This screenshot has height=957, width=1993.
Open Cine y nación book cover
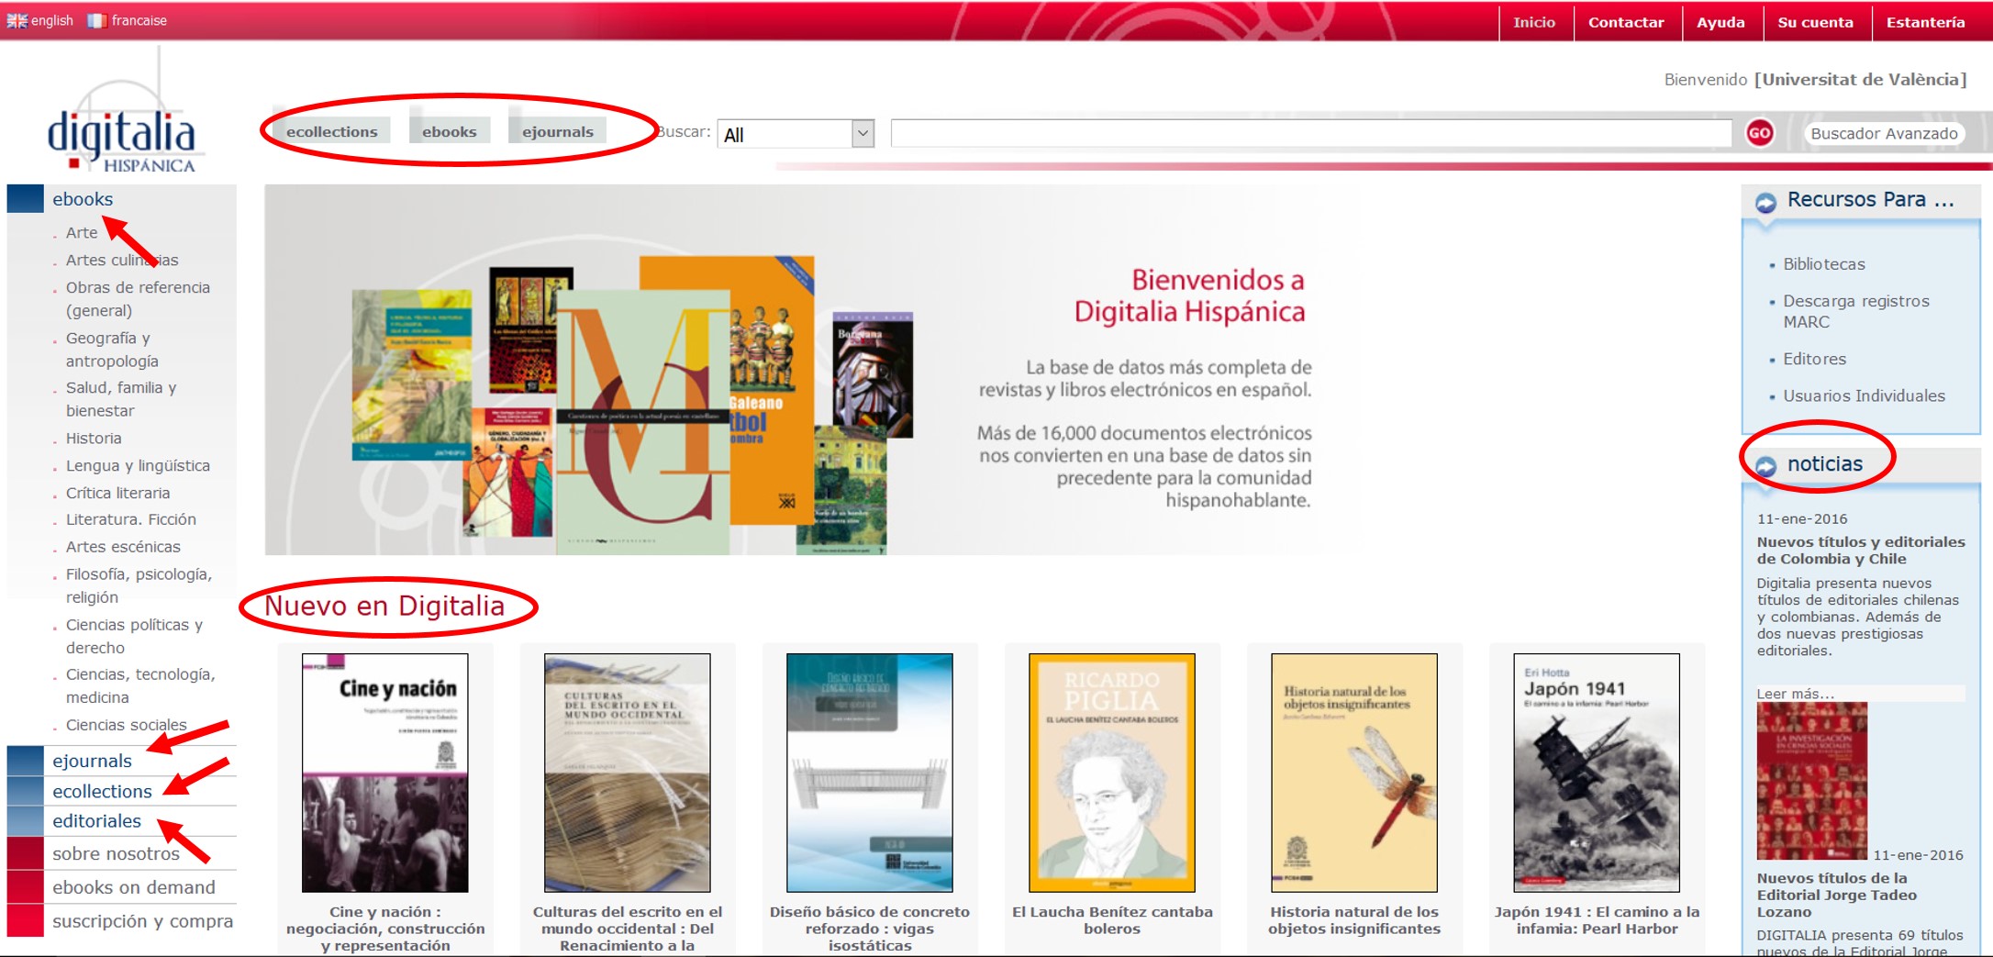385,773
